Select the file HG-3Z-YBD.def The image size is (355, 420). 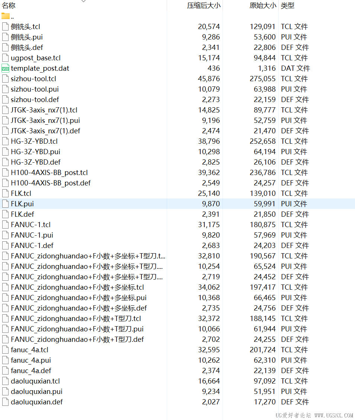pos(36,162)
